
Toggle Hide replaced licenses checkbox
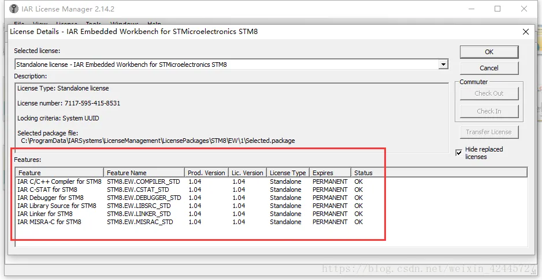click(x=459, y=153)
